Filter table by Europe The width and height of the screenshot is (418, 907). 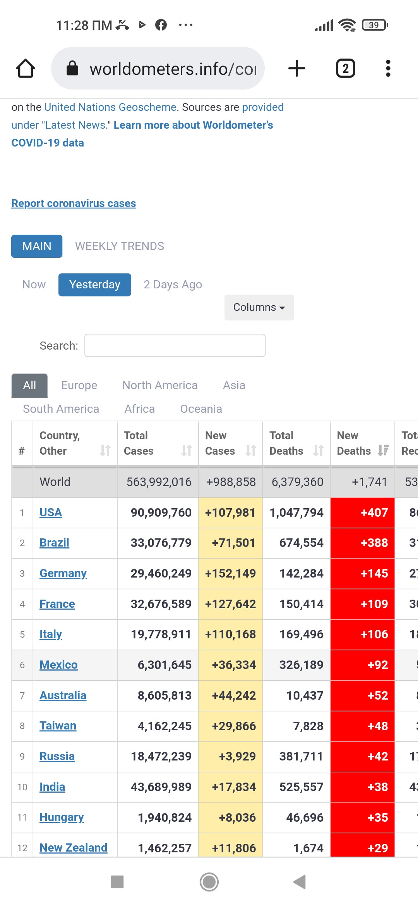[x=79, y=385]
